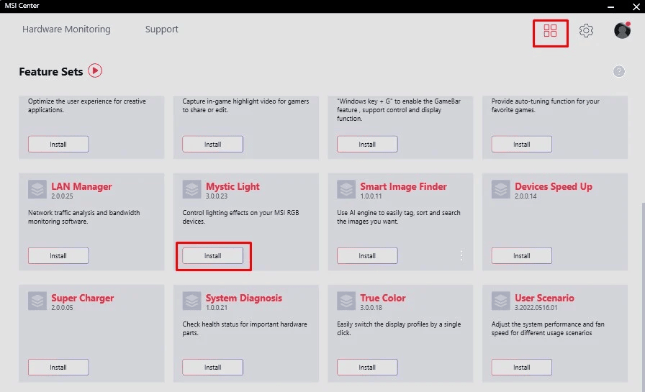The image size is (645, 392).
Task: Open the user profile avatar
Action: [622, 30]
